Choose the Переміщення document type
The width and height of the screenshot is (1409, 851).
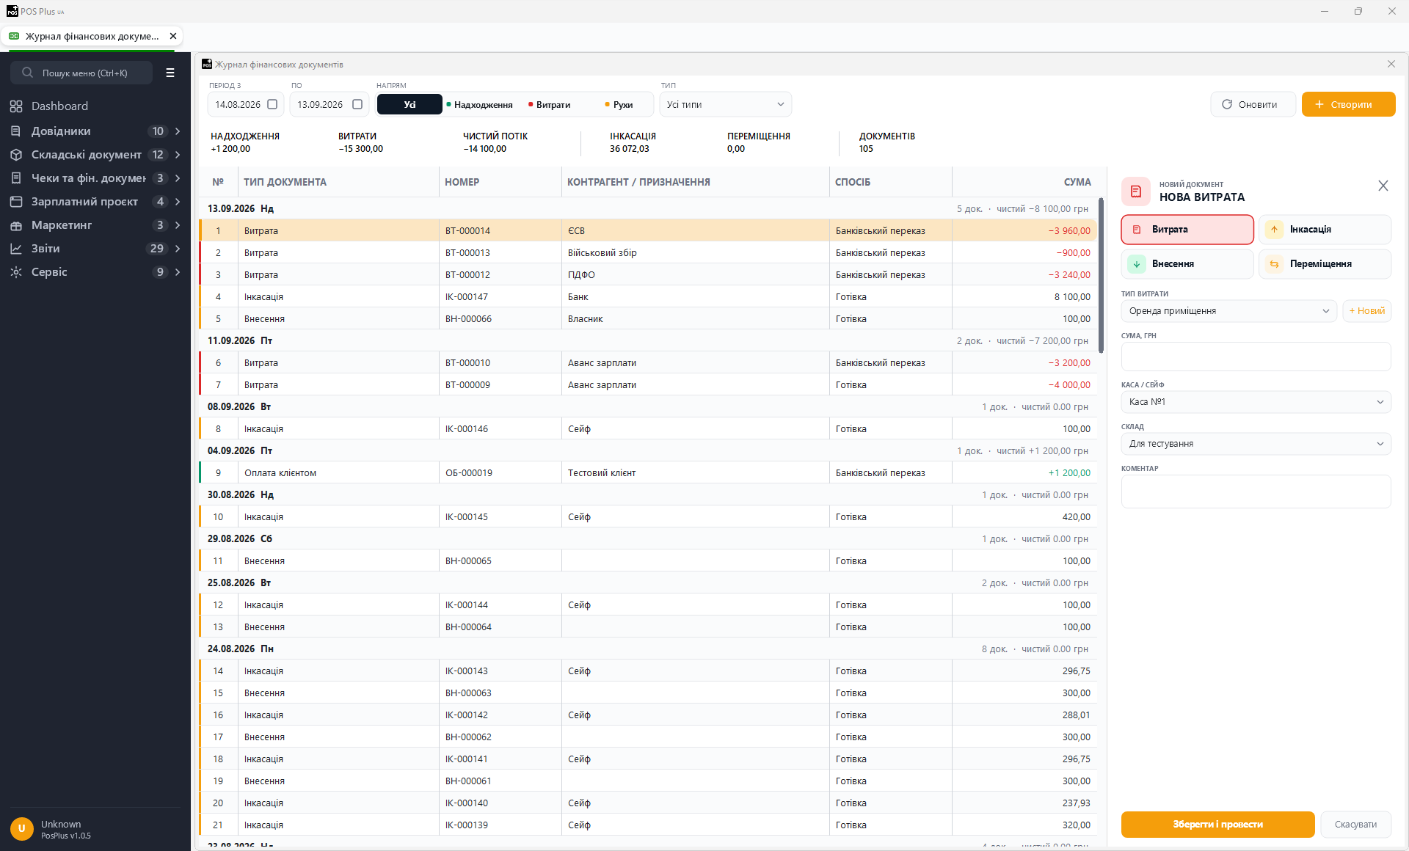click(x=1325, y=264)
